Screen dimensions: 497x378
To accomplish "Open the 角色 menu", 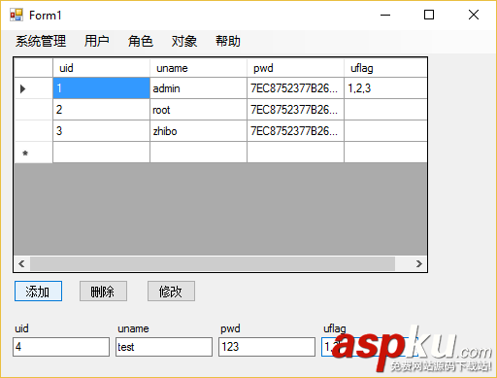I will [140, 42].
